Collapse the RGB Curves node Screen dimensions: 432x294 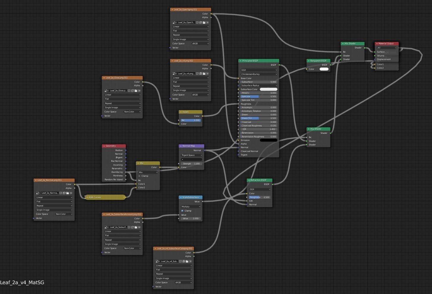point(87,197)
